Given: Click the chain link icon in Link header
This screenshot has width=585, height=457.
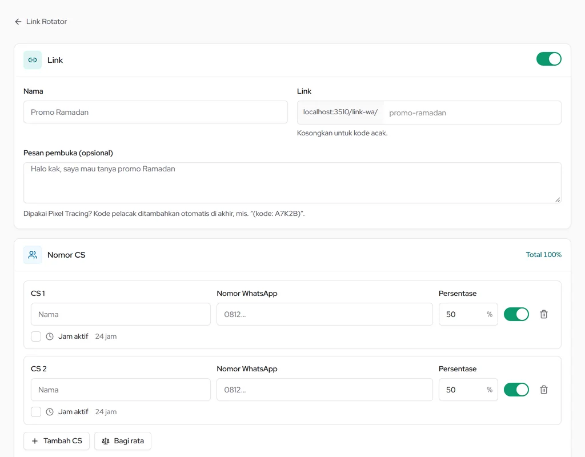Looking at the screenshot, I should point(33,60).
